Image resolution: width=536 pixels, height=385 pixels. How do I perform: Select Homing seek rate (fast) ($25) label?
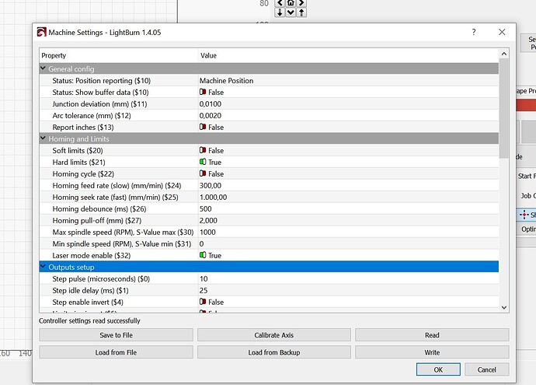click(115, 197)
